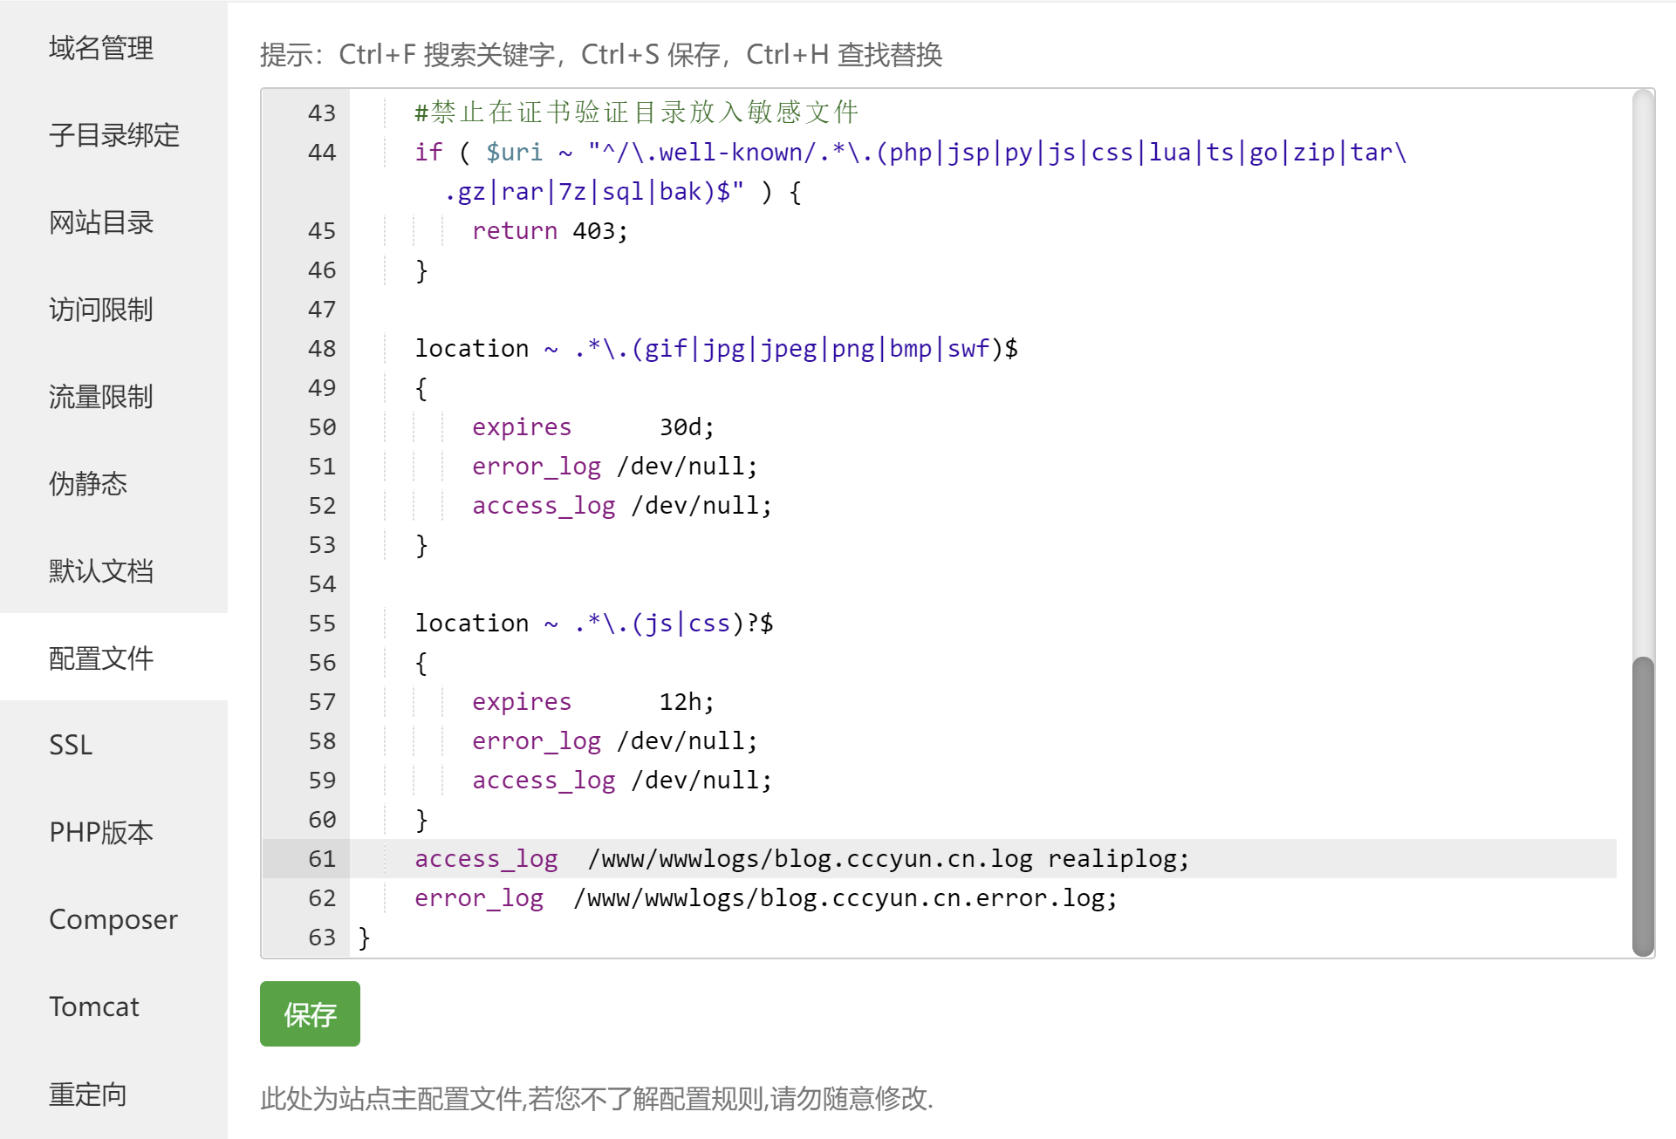
Task: Open the SSL settings tab
Action: point(71,746)
